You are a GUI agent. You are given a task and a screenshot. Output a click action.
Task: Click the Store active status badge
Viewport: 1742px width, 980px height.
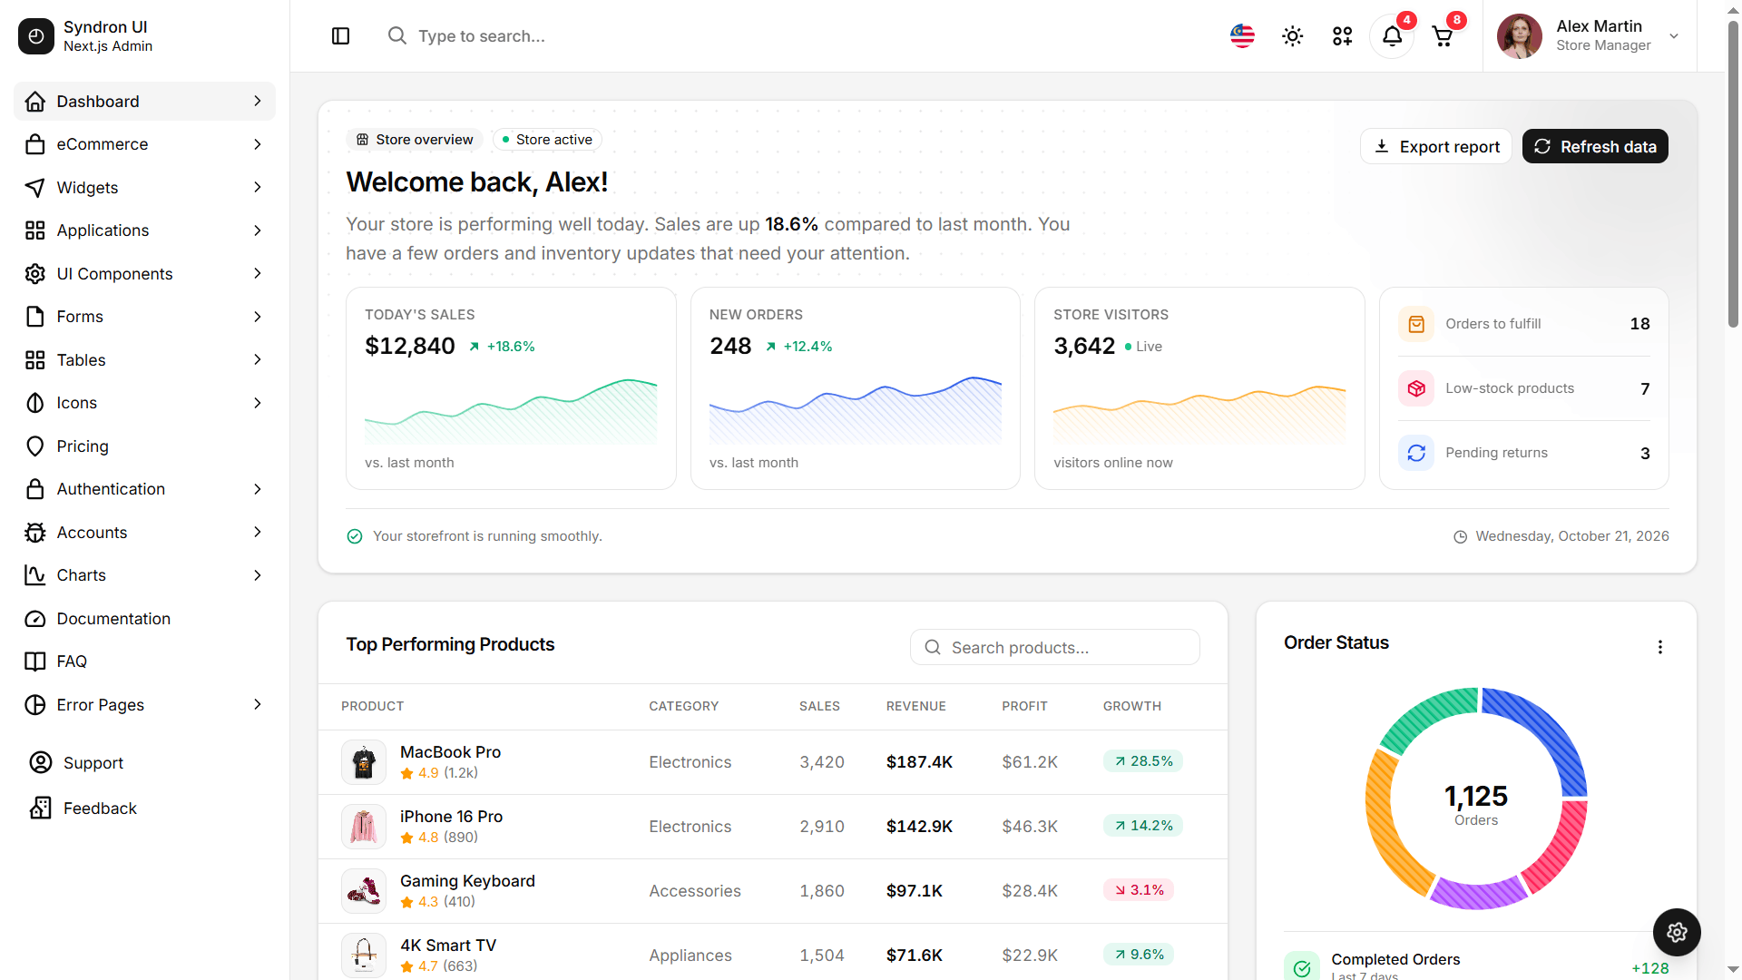coord(547,140)
